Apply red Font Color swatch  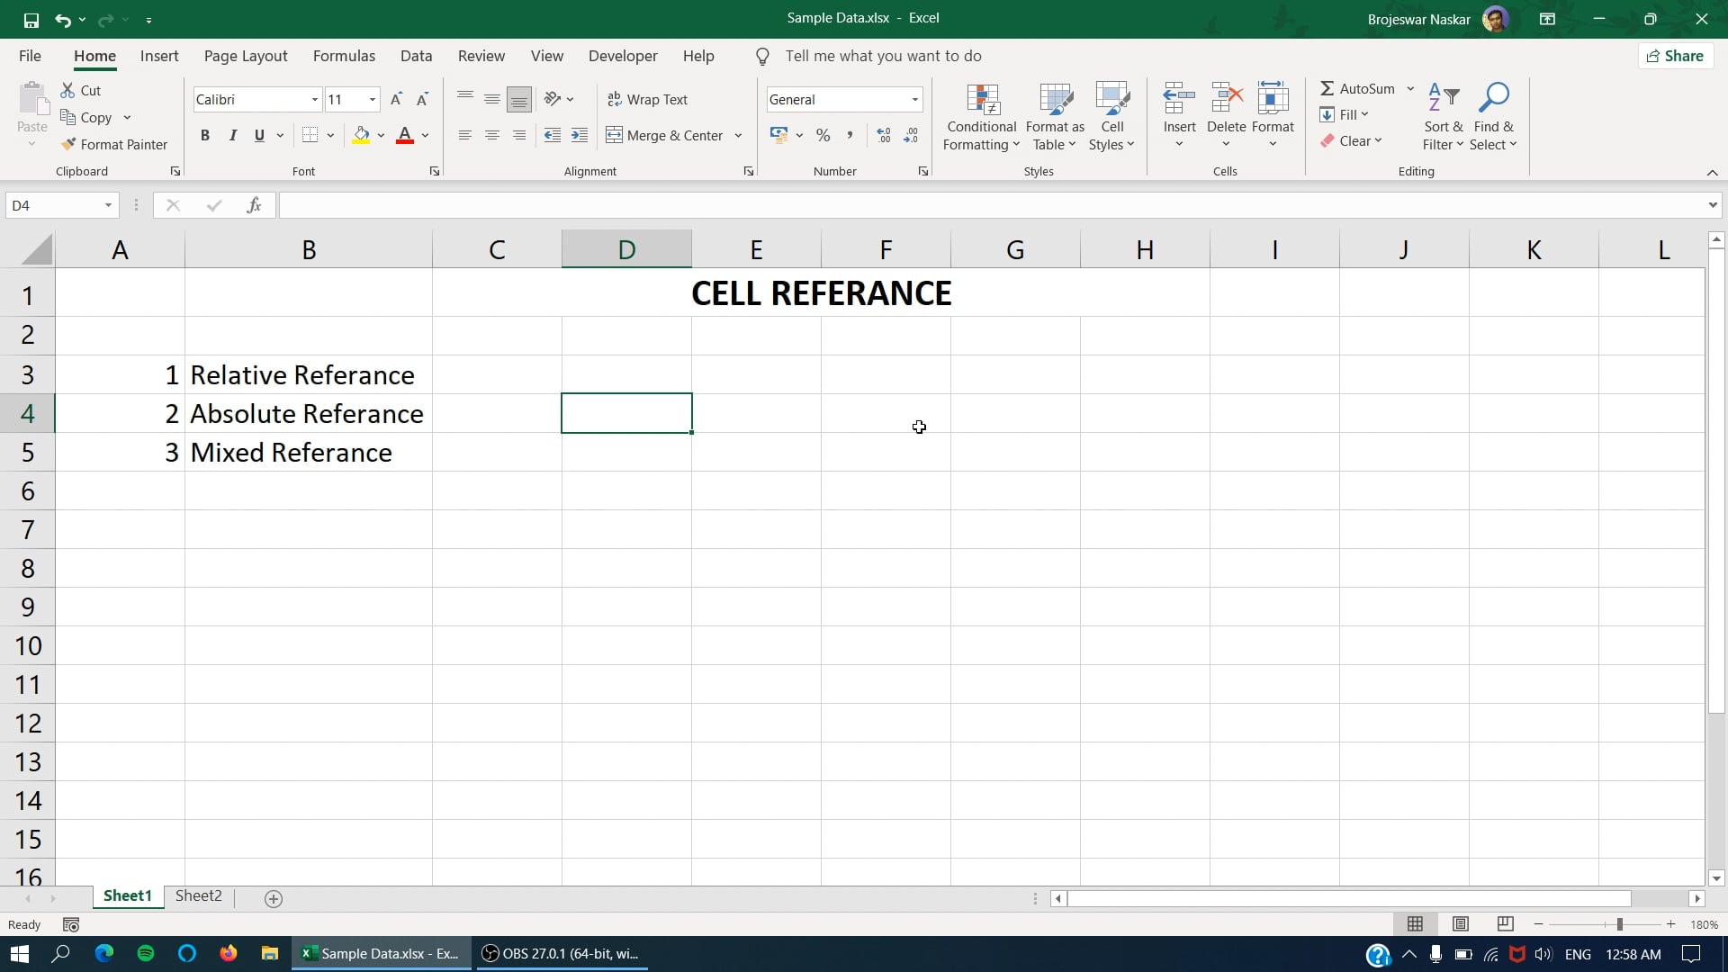405,135
